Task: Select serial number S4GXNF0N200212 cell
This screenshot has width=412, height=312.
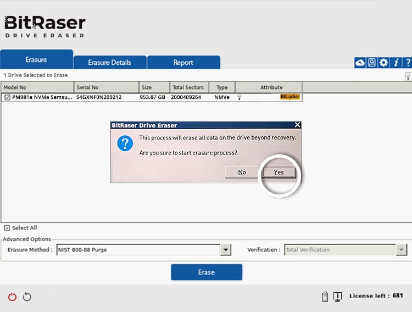Action: (99, 97)
